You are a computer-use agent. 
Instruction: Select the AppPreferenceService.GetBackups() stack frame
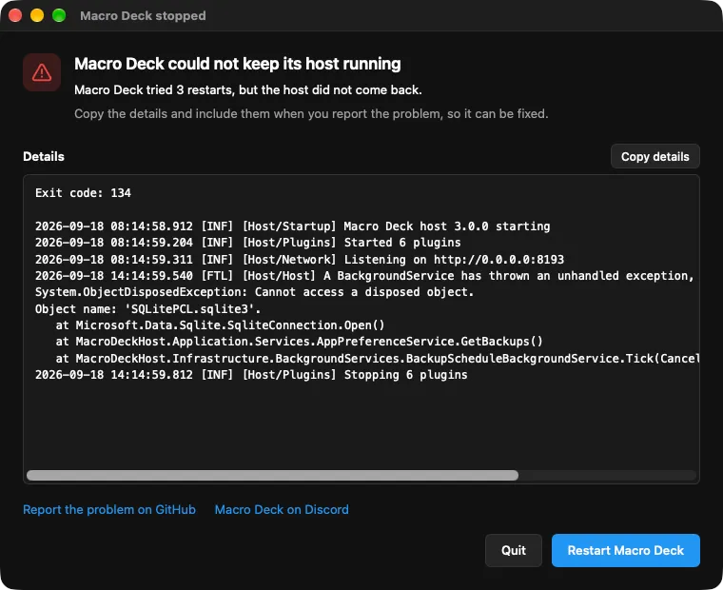[x=300, y=342]
